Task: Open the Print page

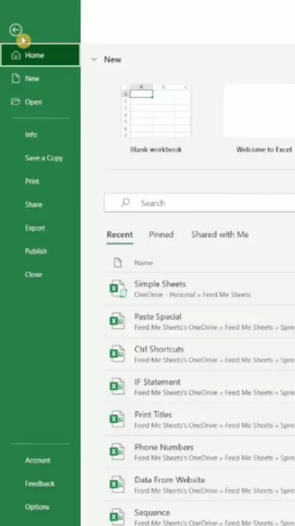Action: (32, 181)
